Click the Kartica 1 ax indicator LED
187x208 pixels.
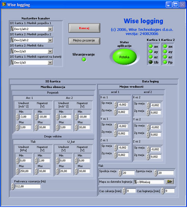(x=150, y=46)
